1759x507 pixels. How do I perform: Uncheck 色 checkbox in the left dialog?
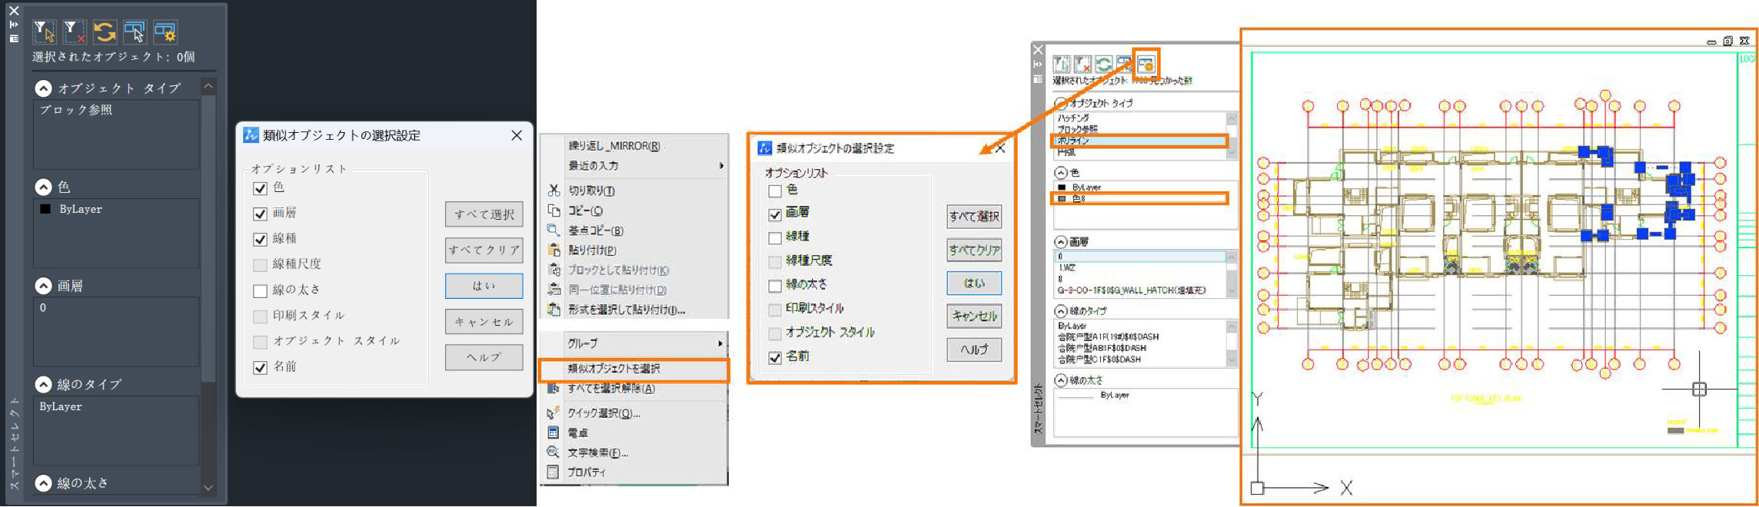260,188
